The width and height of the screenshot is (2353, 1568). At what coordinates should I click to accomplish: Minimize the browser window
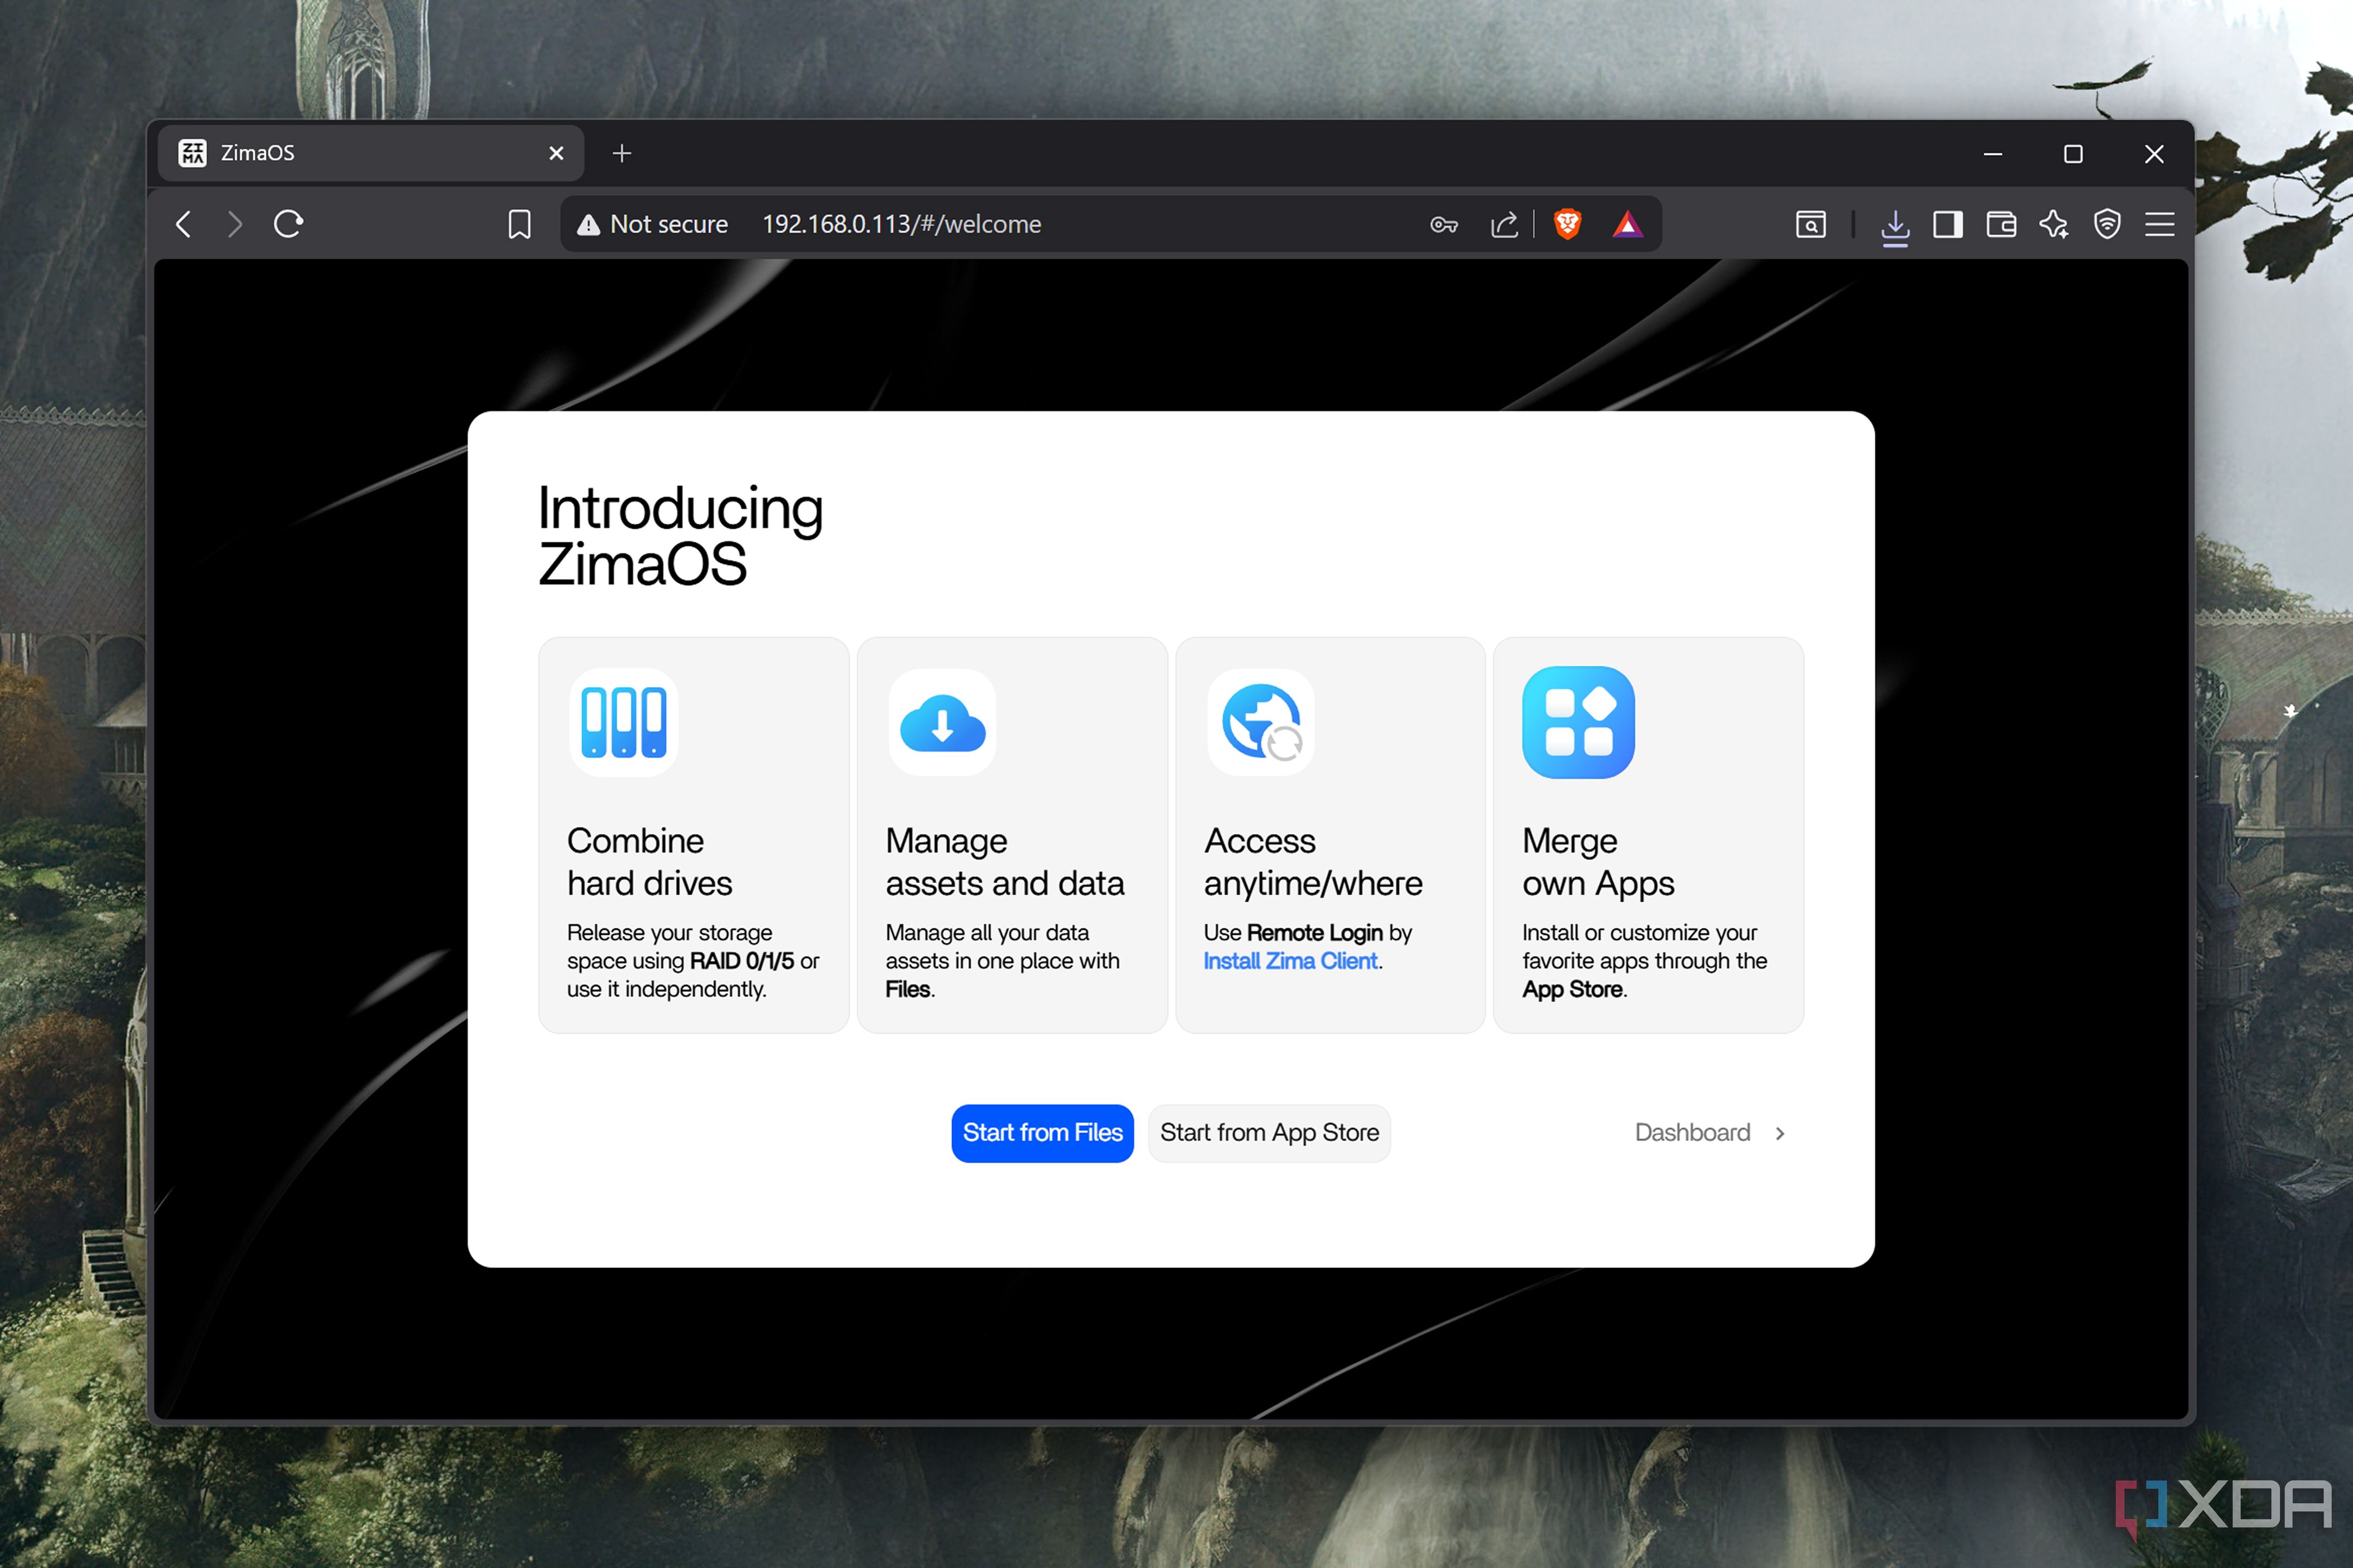1993,154
